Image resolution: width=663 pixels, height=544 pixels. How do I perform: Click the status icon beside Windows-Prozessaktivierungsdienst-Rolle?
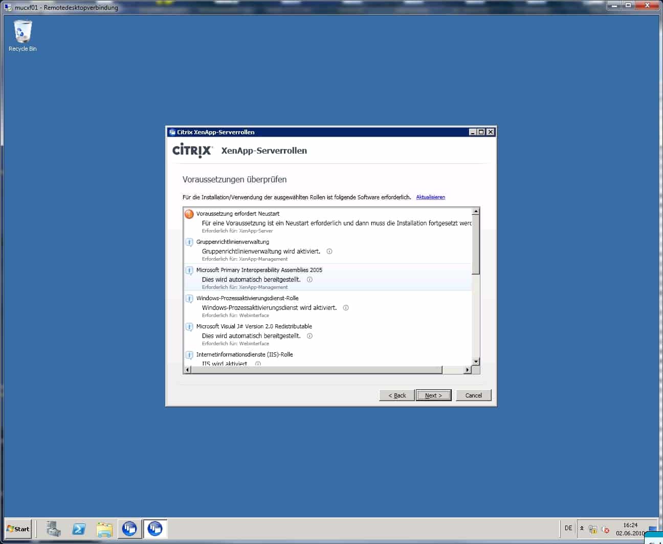coord(189,299)
